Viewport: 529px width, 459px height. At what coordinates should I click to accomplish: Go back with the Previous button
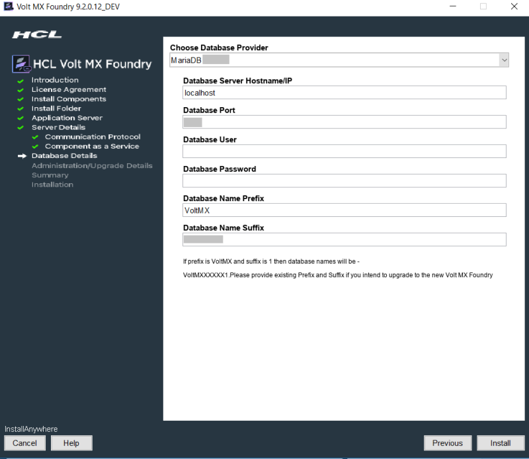click(x=448, y=443)
